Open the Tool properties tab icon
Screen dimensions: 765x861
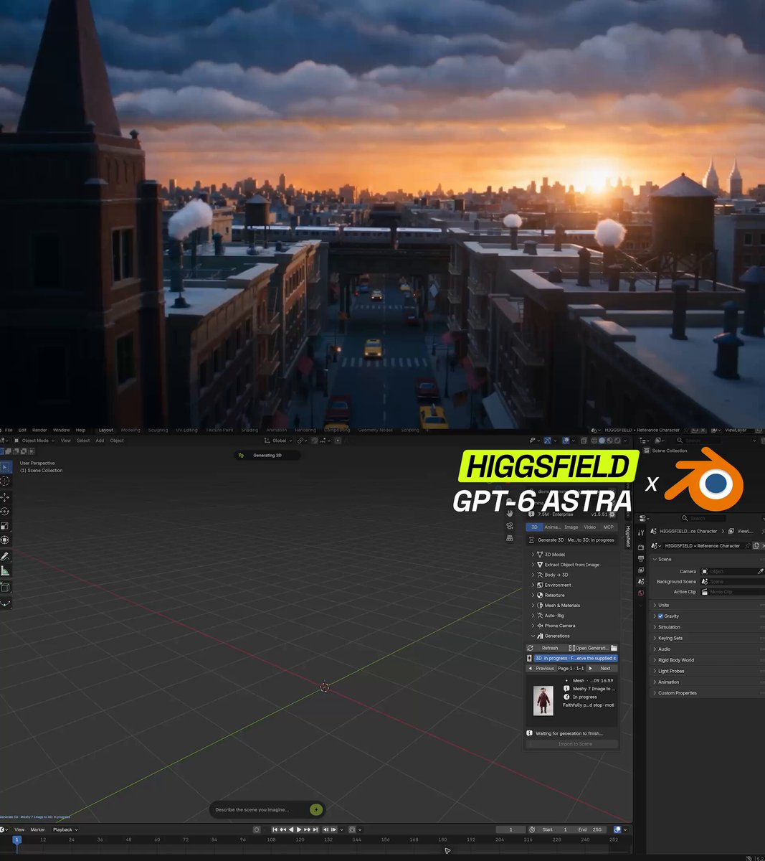641,532
